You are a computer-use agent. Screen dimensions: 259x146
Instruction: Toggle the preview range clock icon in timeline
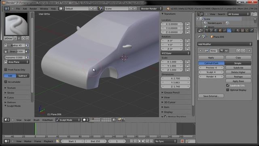click(x=57, y=141)
